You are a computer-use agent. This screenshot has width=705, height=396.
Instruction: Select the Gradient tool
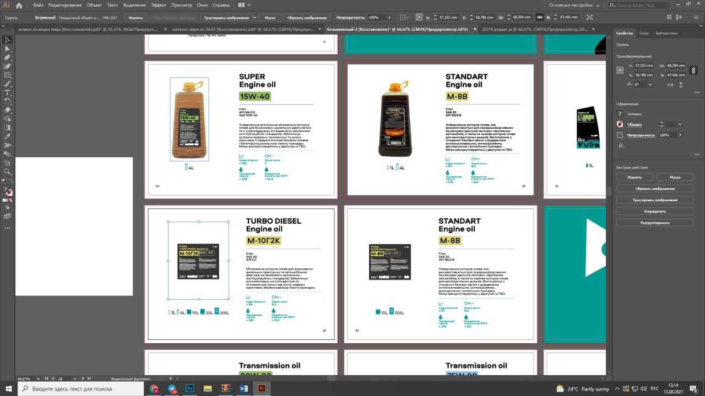point(8,128)
